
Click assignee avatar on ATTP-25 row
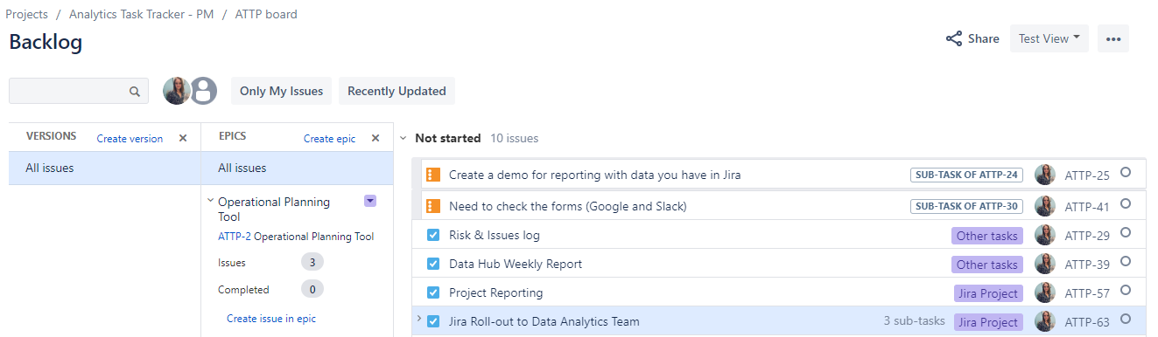point(1044,175)
